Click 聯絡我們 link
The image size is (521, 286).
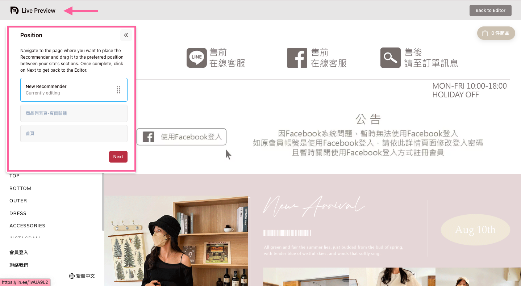coord(19,265)
